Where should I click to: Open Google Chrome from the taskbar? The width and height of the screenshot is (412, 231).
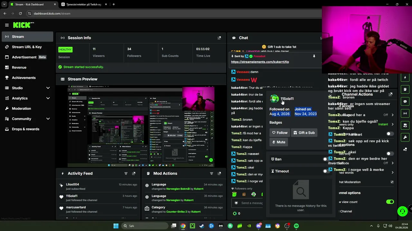pos(183,226)
